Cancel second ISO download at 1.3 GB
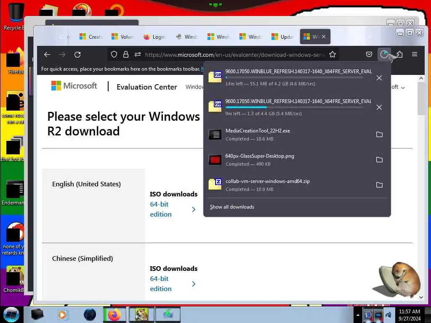 [379, 107]
